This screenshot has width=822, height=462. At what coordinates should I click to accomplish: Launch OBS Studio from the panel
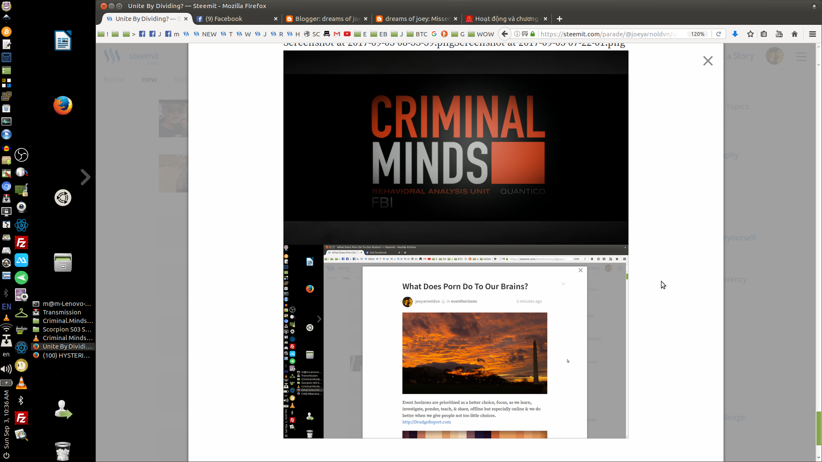(x=21, y=155)
